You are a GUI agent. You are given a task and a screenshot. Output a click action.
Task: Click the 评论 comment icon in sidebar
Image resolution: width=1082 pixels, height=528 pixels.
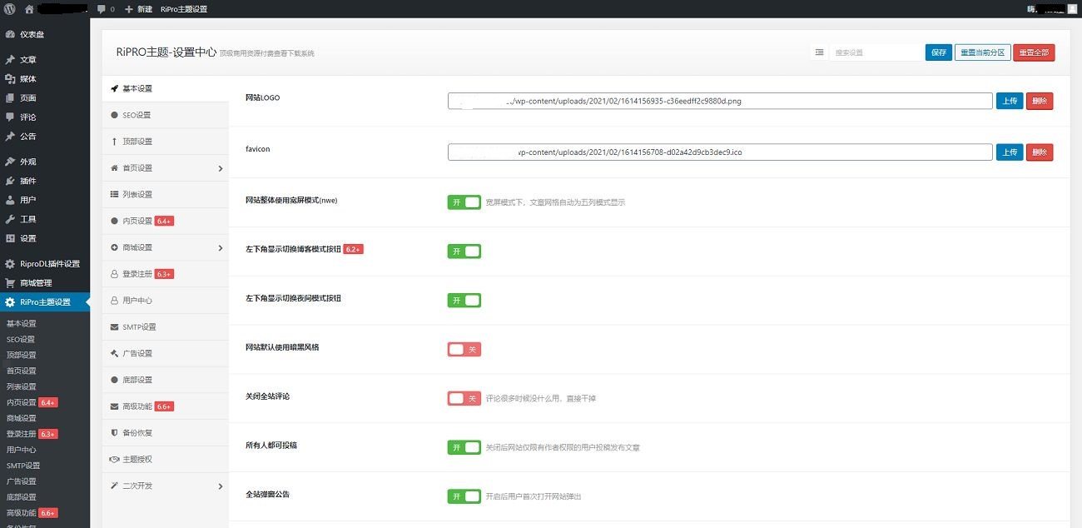tap(10, 117)
